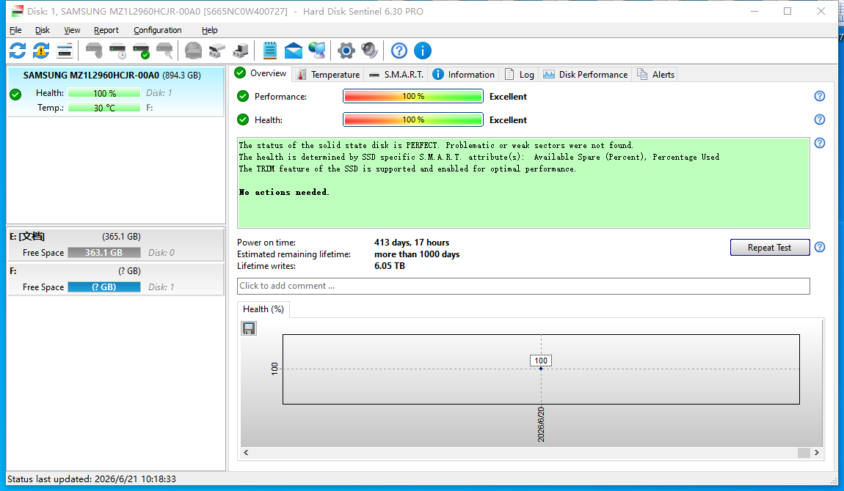Click the disk with clock toolbar icon
The width and height of the screenshot is (844, 491).
tap(117, 51)
